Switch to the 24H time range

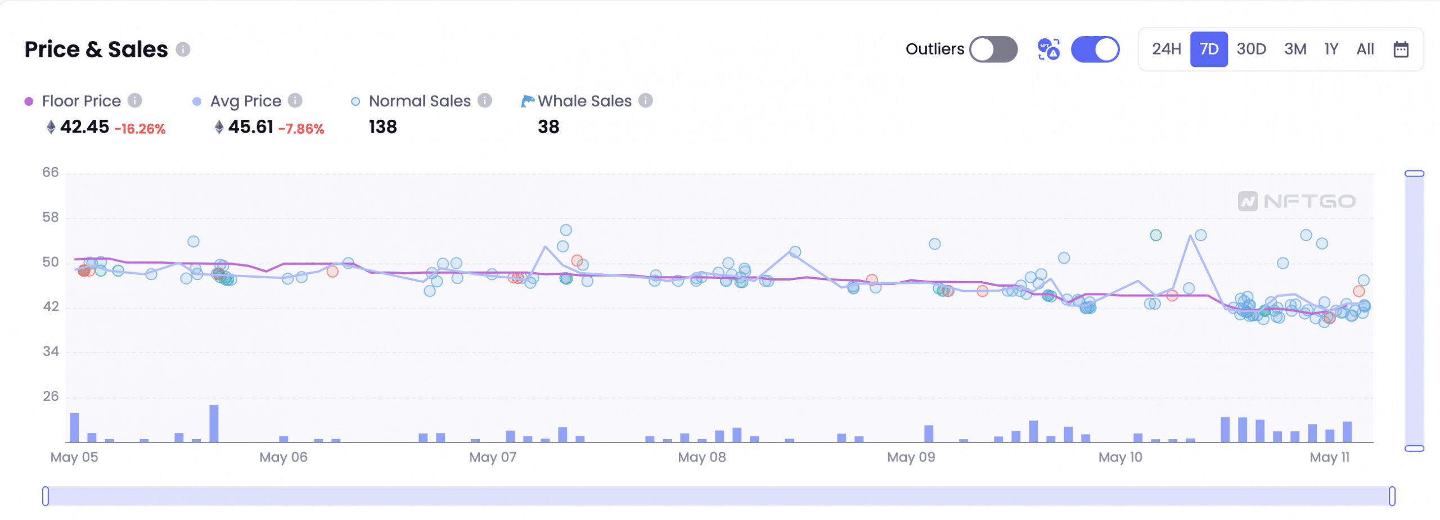(x=1166, y=49)
